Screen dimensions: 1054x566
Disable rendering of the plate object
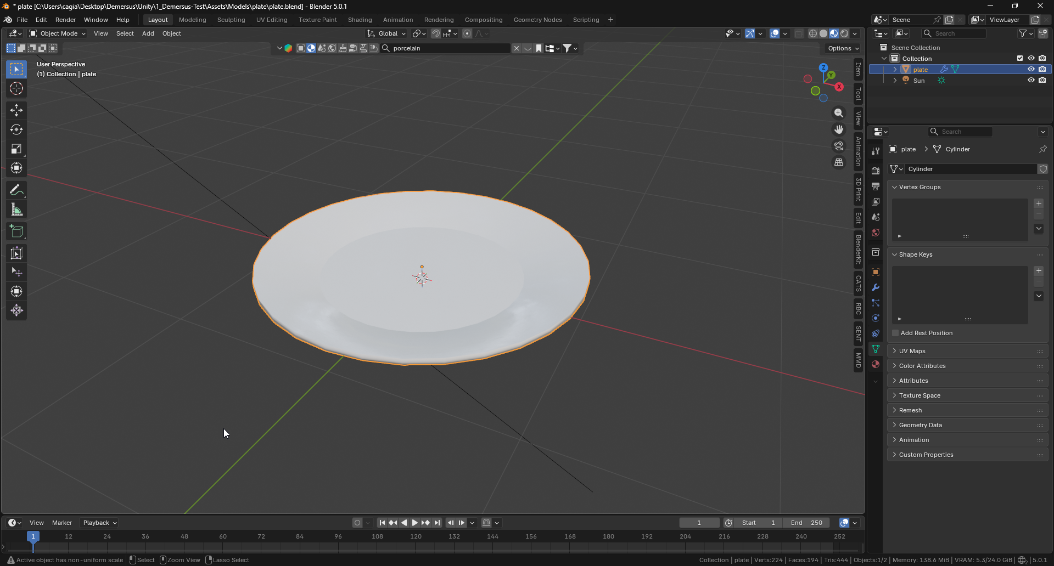pyautogui.click(x=1042, y=69)
